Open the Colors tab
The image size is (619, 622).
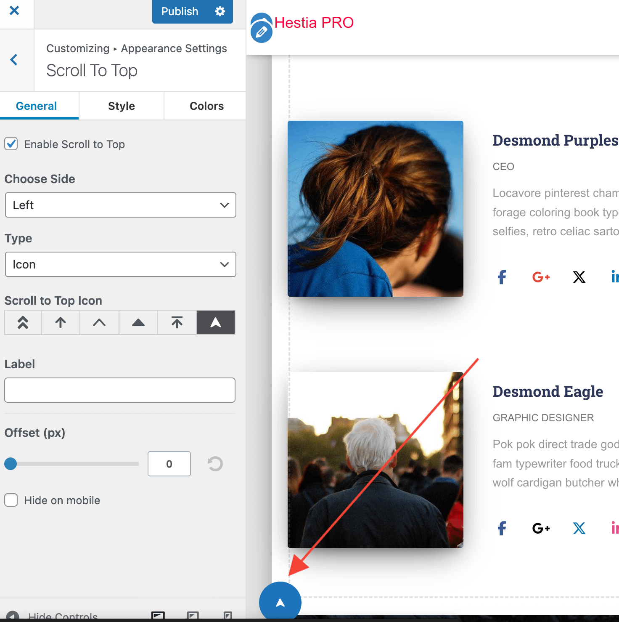(206, 106)
